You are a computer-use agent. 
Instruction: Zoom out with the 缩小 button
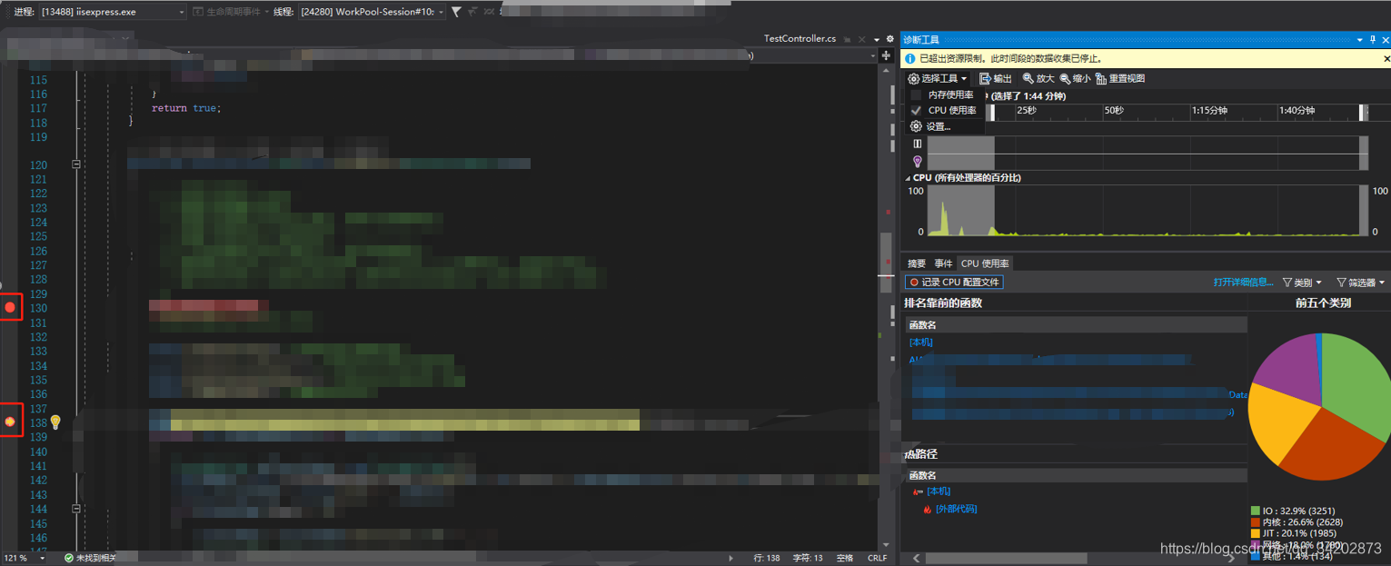[1075, 79]
